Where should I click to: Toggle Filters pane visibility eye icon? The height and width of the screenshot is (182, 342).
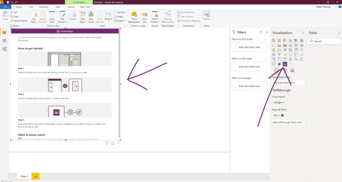(x=261, y=32)
